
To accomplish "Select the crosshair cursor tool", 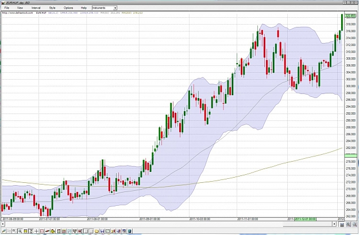I will [x=36, y=231].
